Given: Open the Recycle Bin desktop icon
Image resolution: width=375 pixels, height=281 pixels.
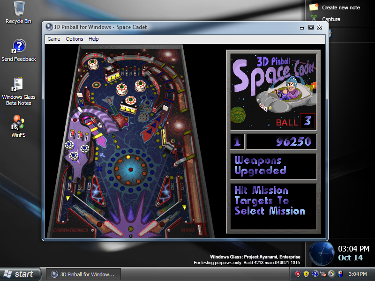Looking at the screenshot, I should click(18, 13).
